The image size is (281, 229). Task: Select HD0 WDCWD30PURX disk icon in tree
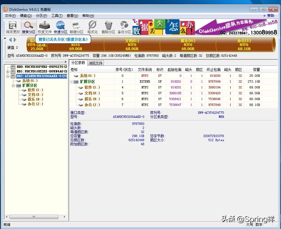click(x=13, y=67)
